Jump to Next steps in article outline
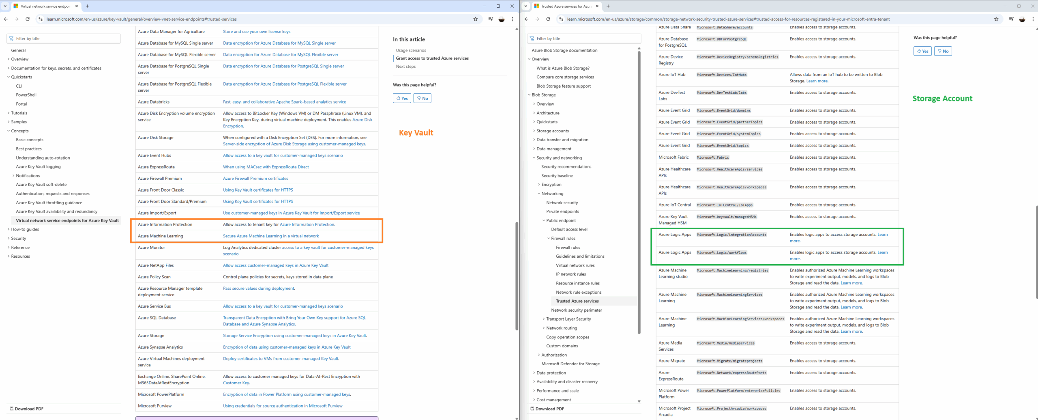Viewport: 1038px width, 420px height. 405,67
